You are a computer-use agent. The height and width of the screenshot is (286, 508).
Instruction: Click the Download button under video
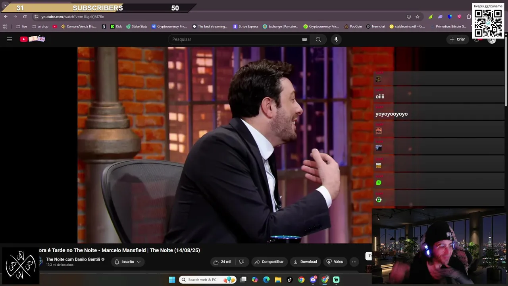(305, 262)
